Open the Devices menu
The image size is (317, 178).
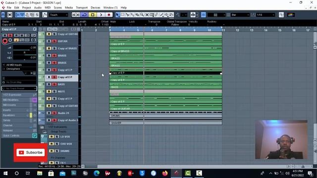coord(96,8)
